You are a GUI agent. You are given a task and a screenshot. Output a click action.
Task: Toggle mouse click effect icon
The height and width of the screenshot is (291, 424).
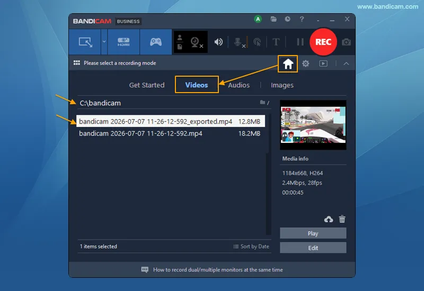(x=257, y=42)
